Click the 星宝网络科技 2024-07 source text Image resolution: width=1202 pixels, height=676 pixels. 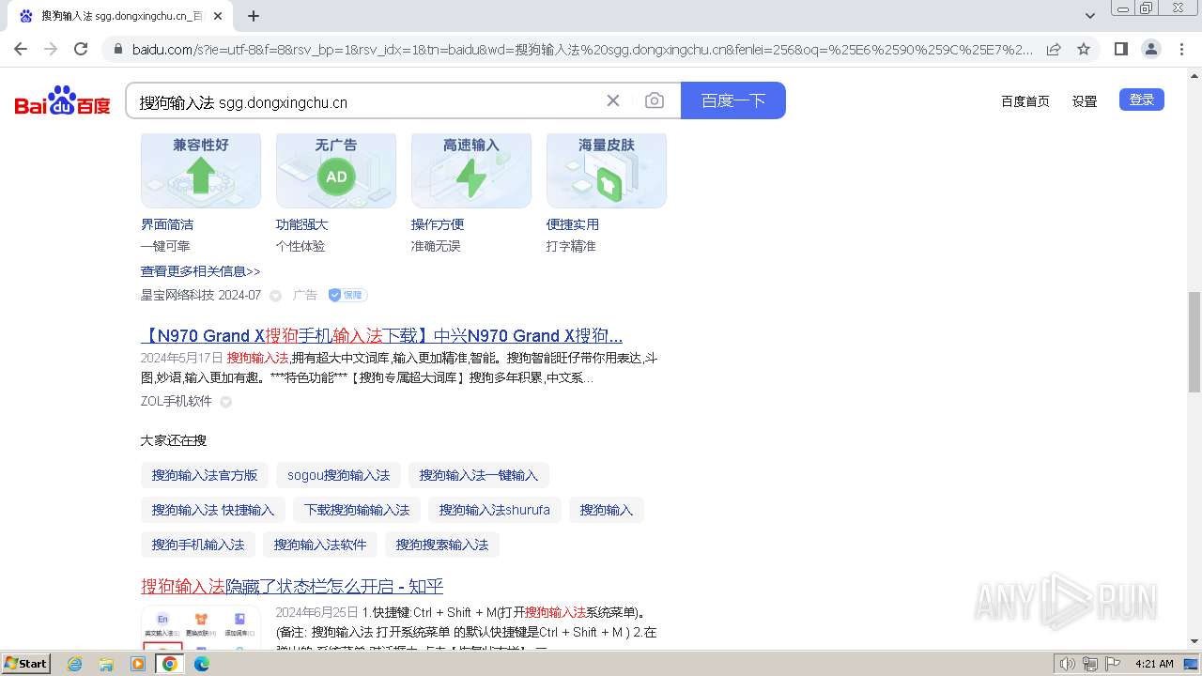[201, 295]
